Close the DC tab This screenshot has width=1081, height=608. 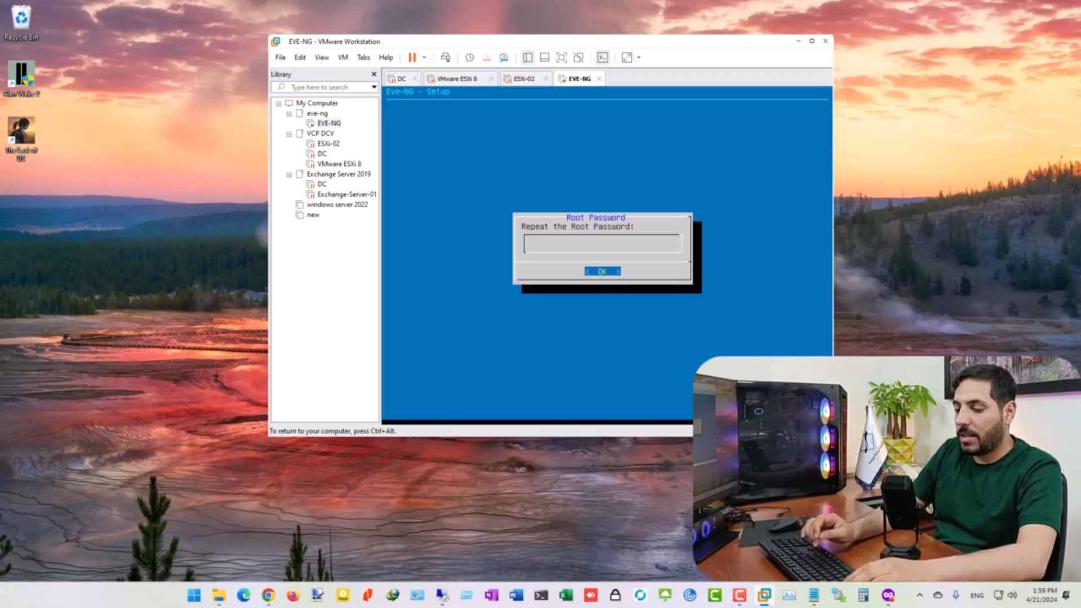click(415, 79)
